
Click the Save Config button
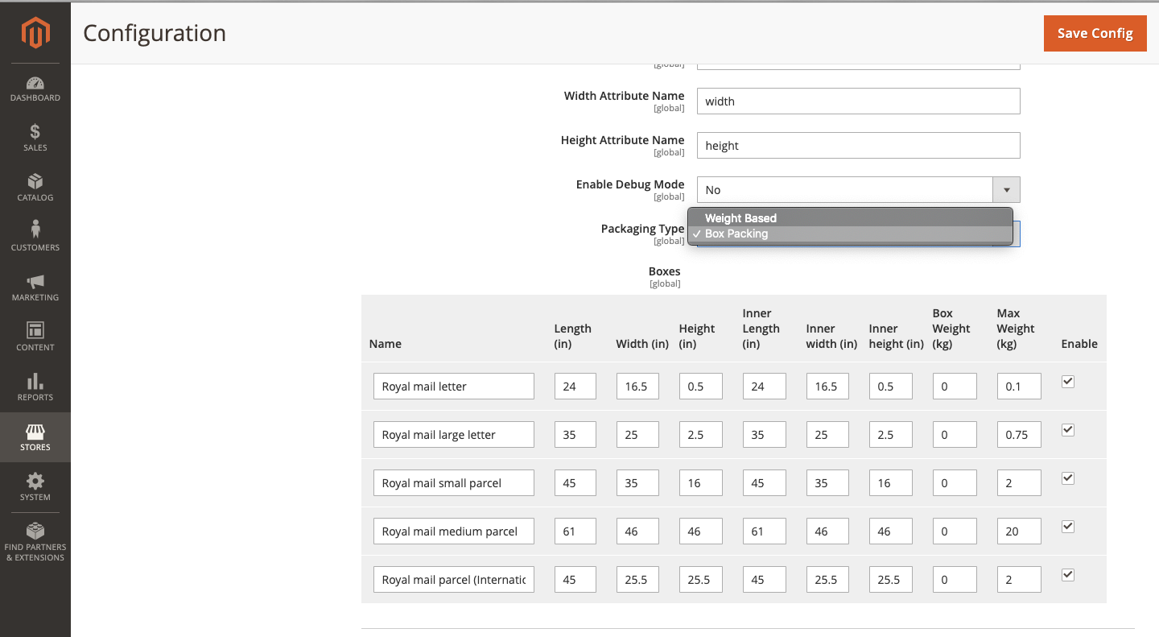click(1095, 33)
